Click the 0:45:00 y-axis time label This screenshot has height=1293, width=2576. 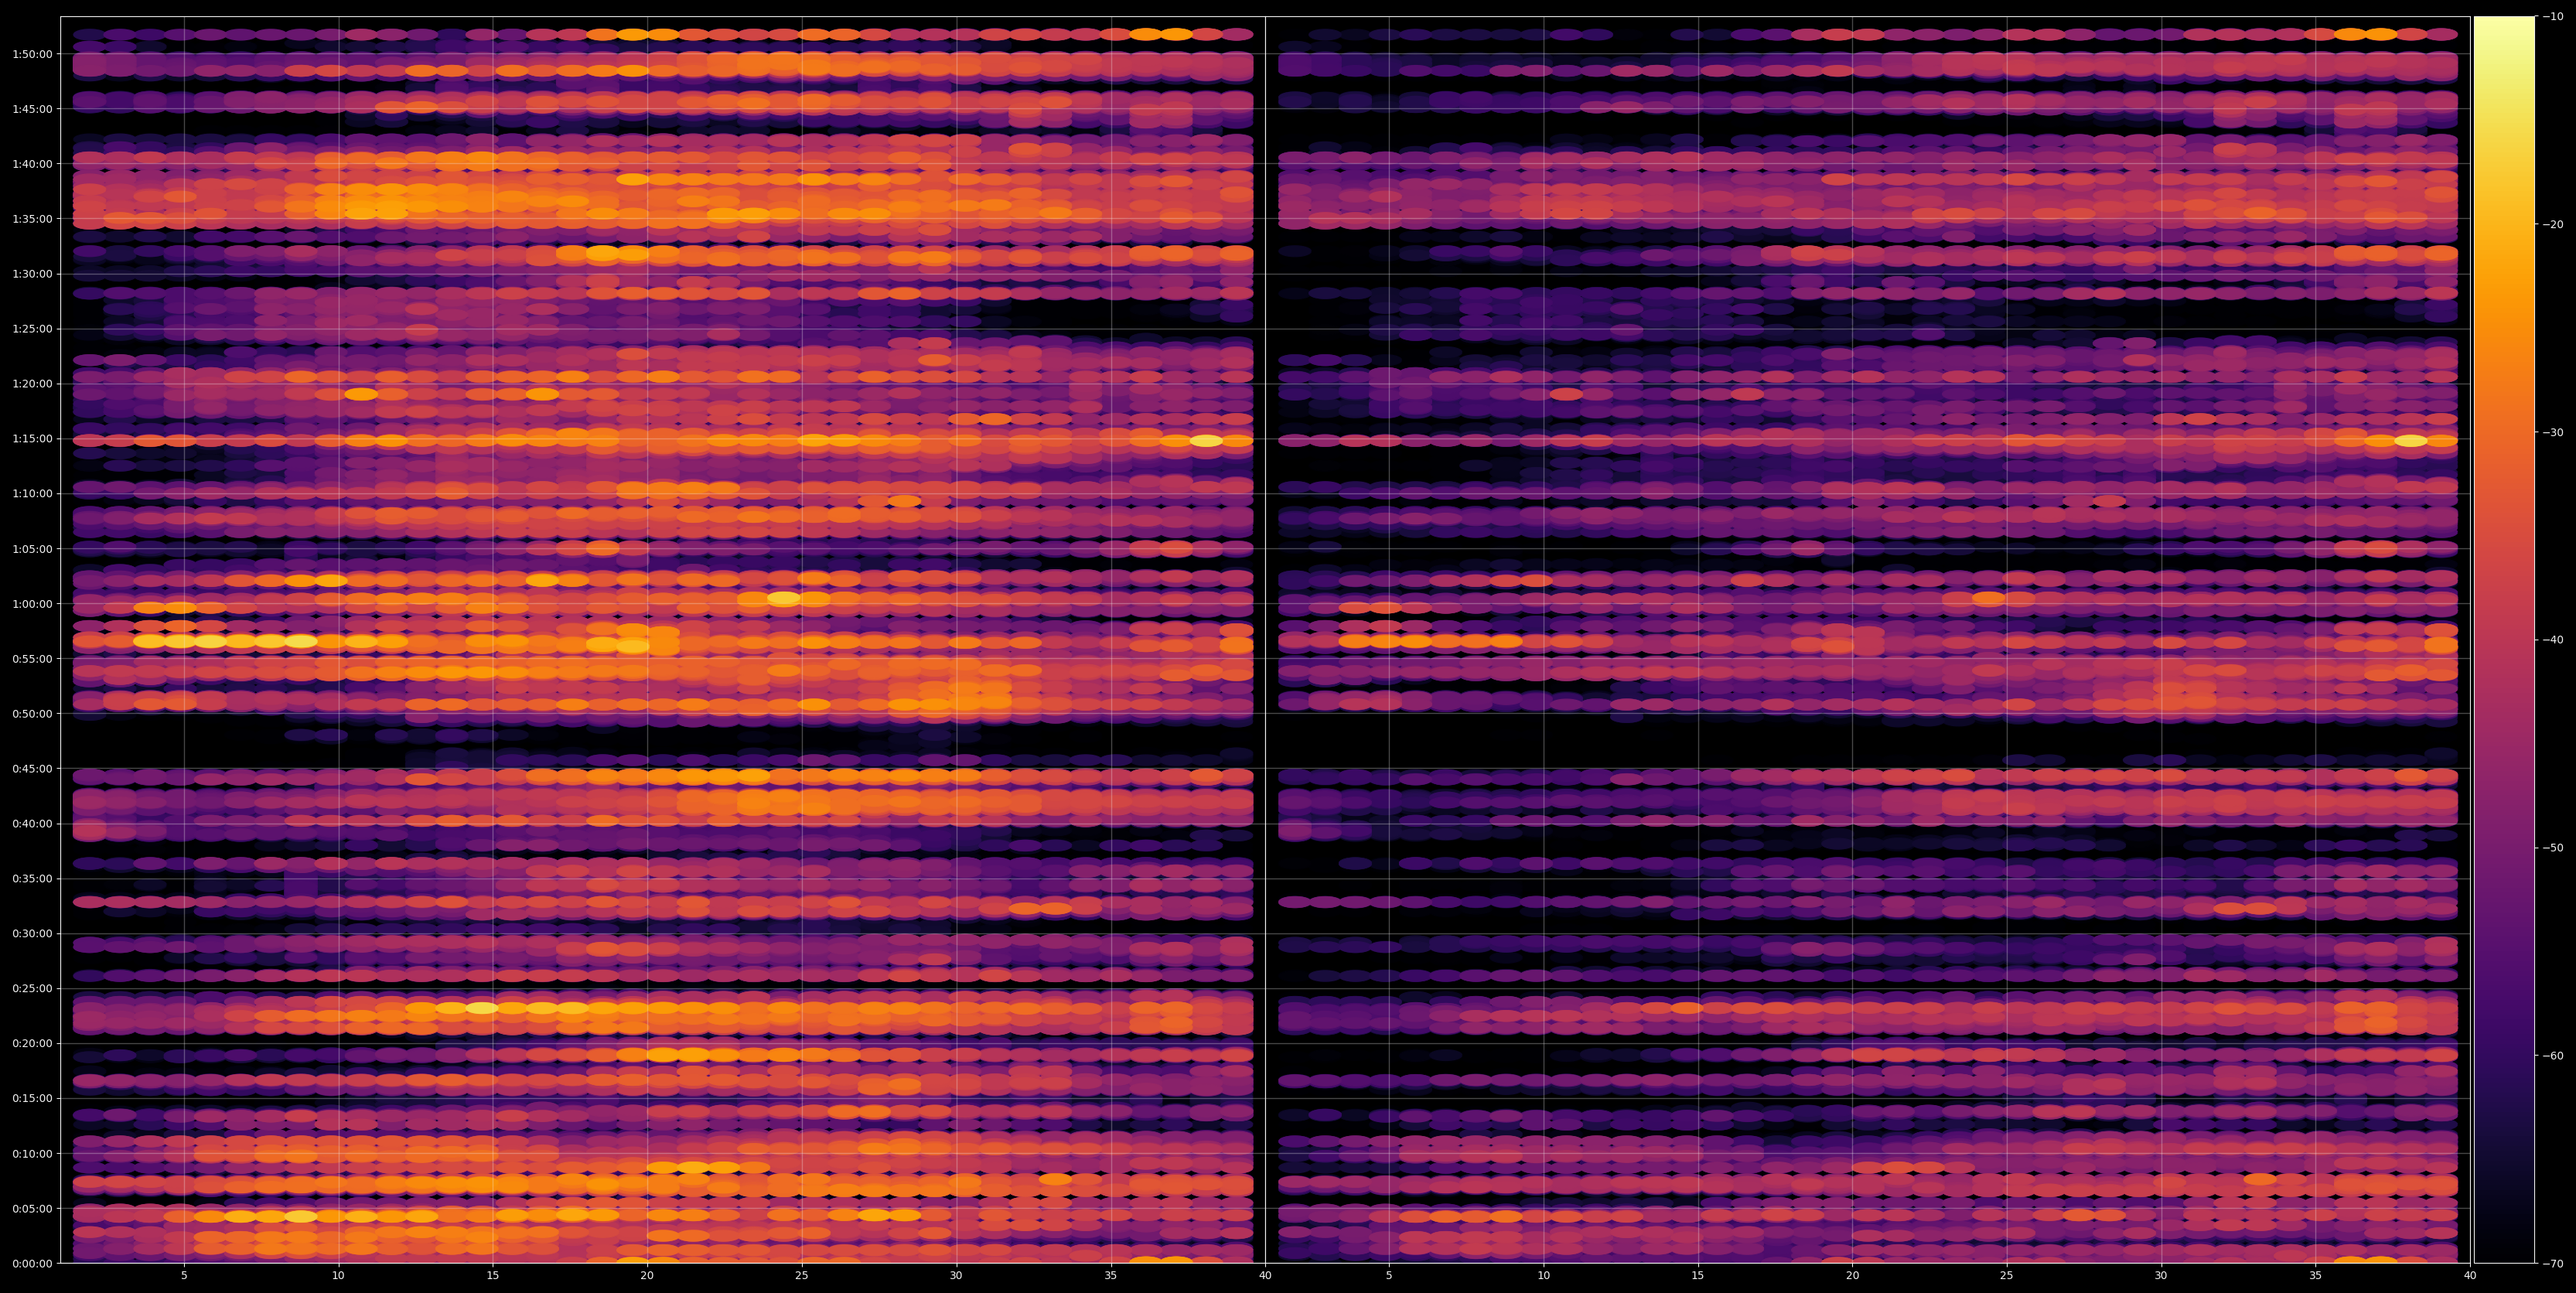[x=33, y=768]
